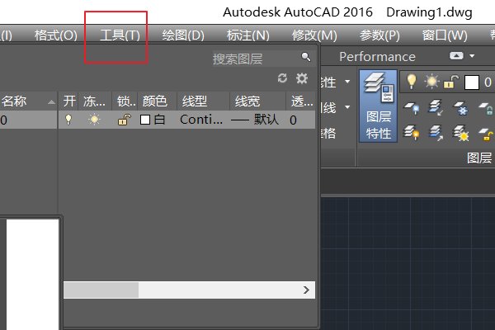Open the 工具(T) menu

pyautogui.click(x=120, y=35)
